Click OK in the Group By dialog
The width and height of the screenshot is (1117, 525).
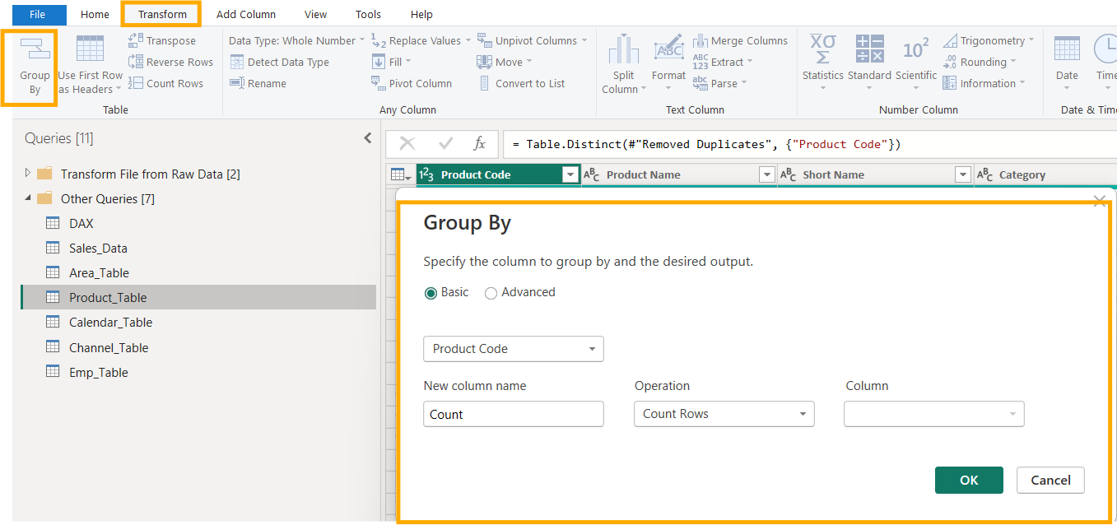coord(969,481)
